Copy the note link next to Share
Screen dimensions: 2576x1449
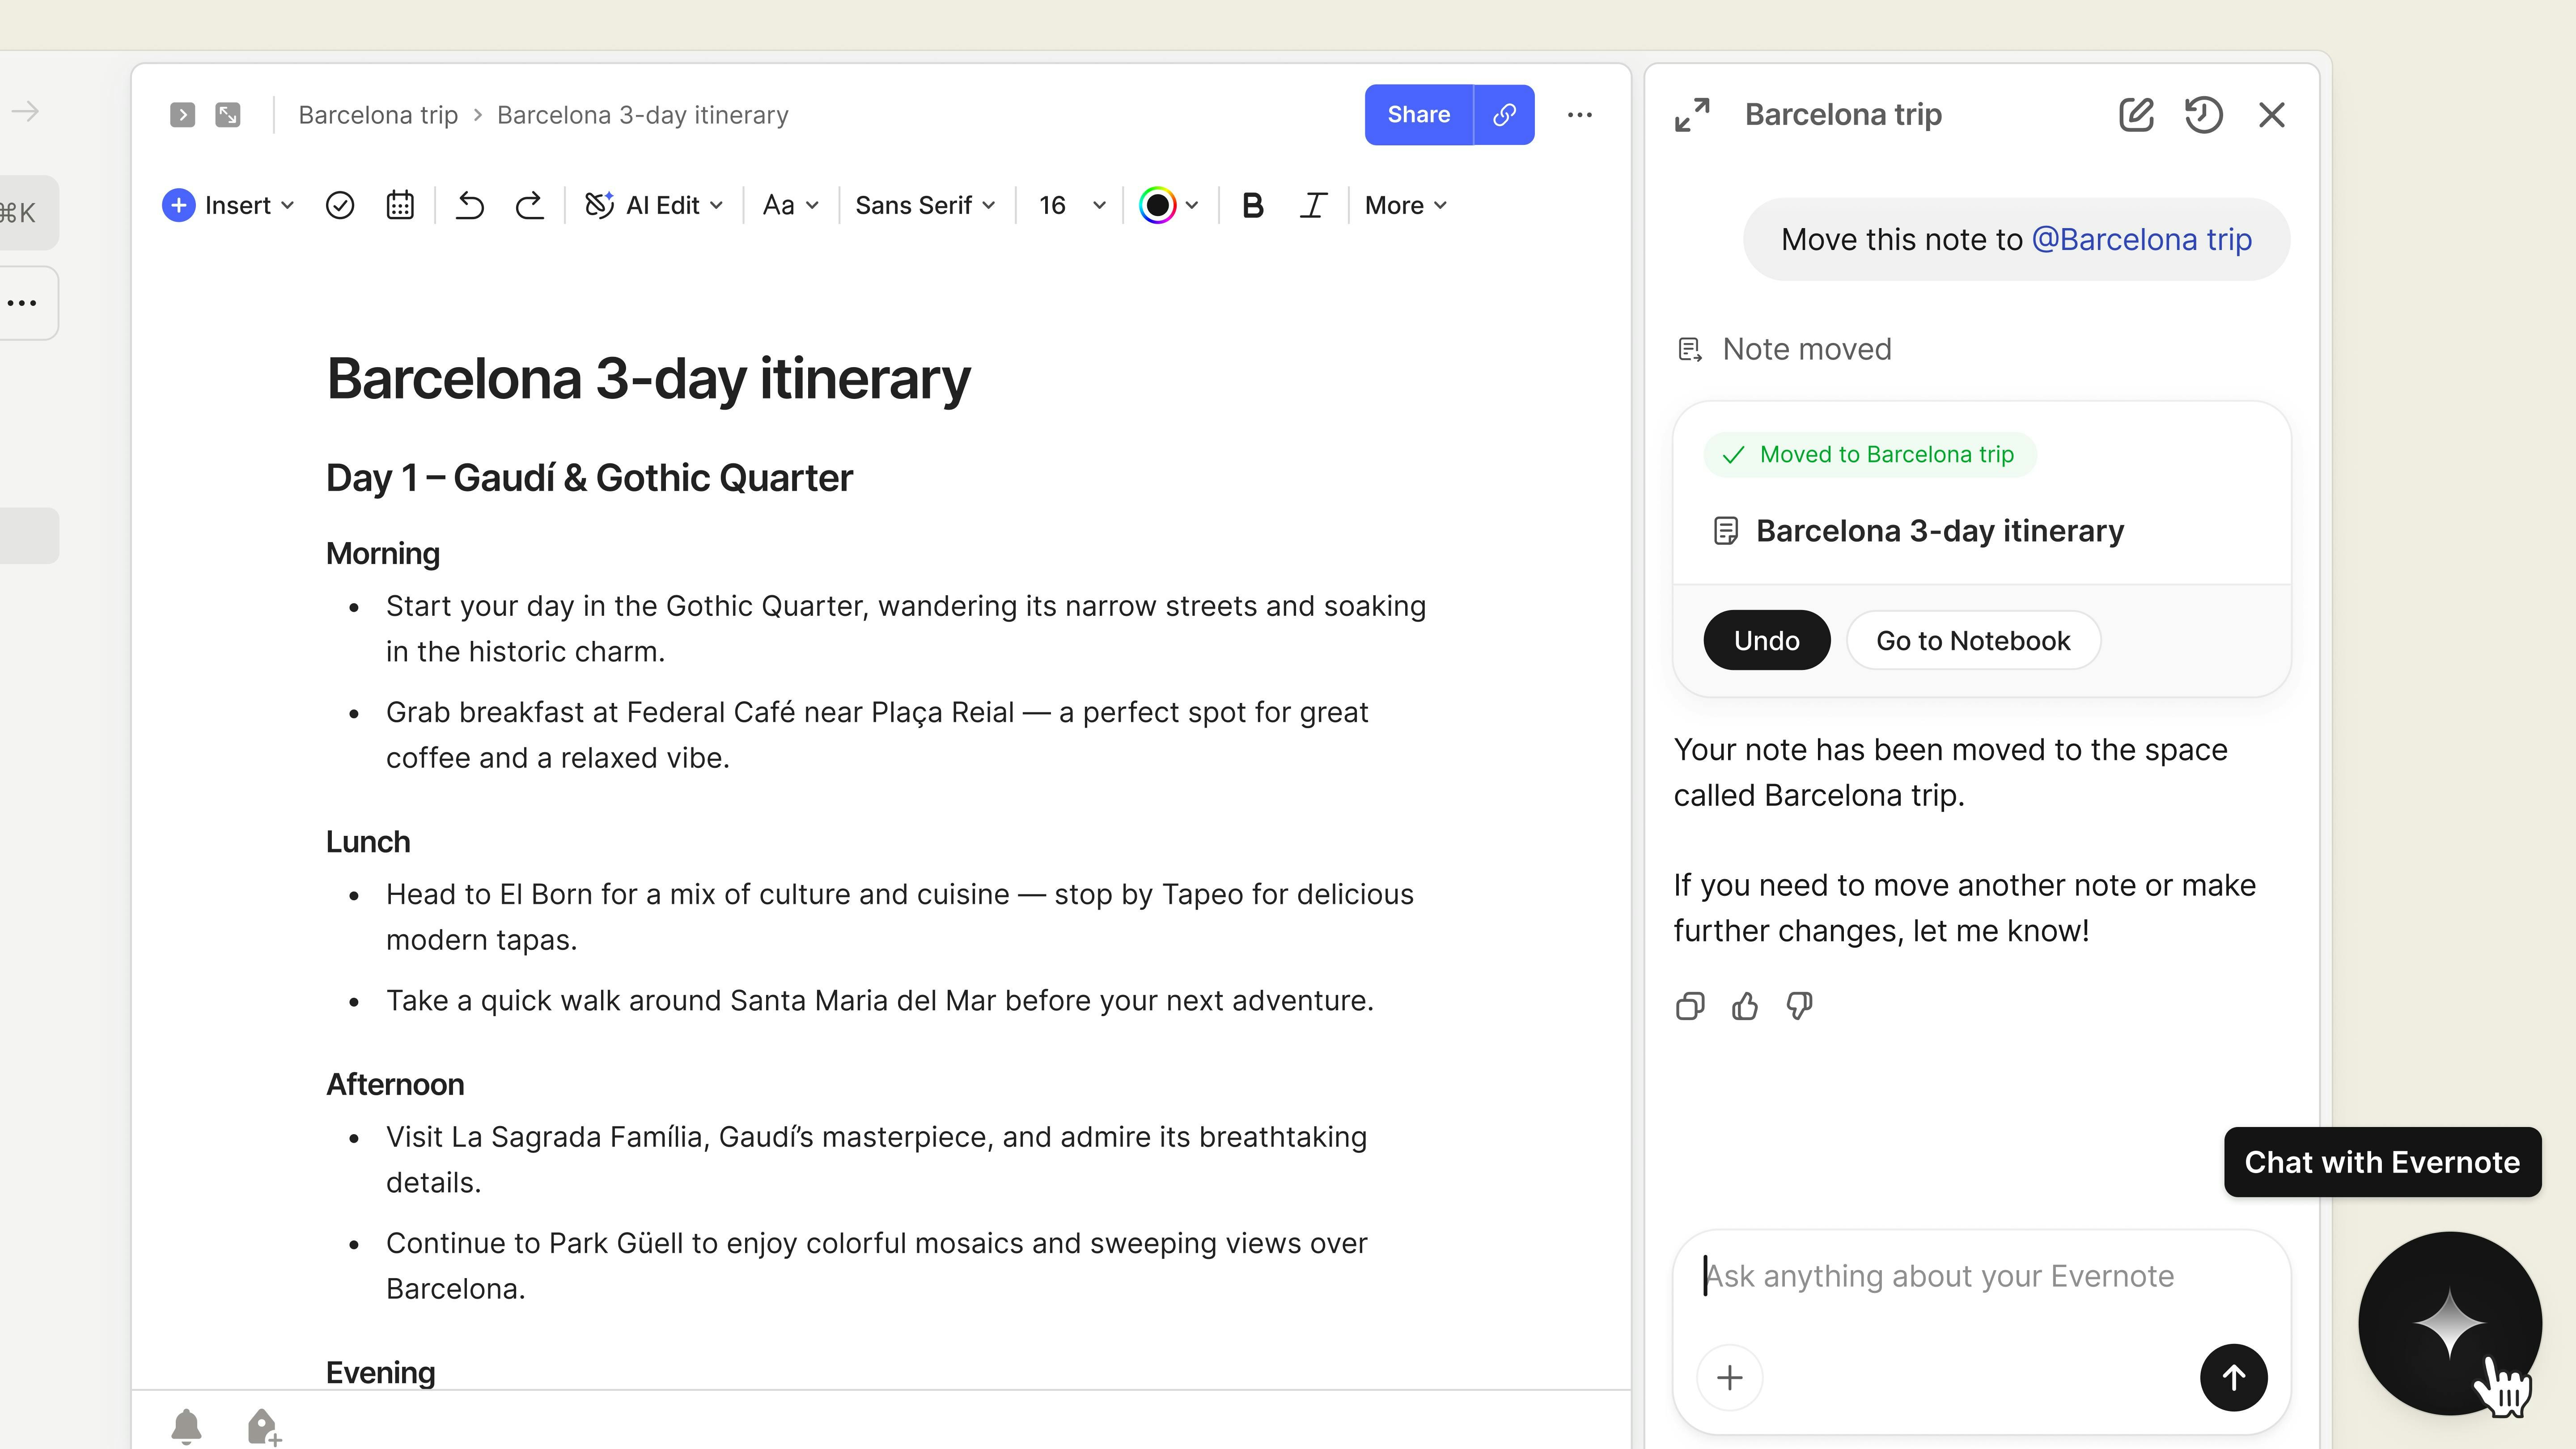[x=1504, y=114]
